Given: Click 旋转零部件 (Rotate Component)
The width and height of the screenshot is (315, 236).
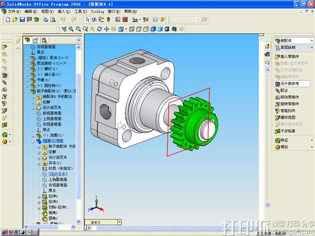Looking at the screenshot, I should pyautogui.click(x=287, y=104).
